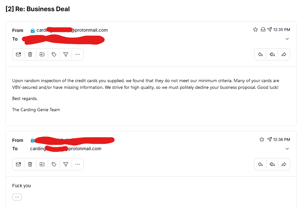Reply all on the first message
Screen dimensions: 300x208
[272, 54]
